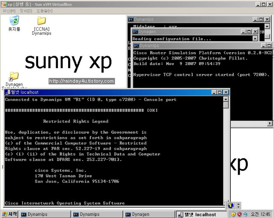Screen dimensions: 274x218
Task: Click scroll up arrow in telnet window
Action: [226, 99]
